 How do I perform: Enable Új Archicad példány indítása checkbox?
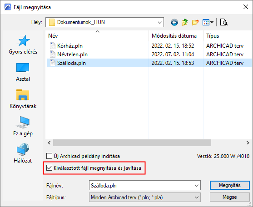pyautogui.click(x=49, y=156)
